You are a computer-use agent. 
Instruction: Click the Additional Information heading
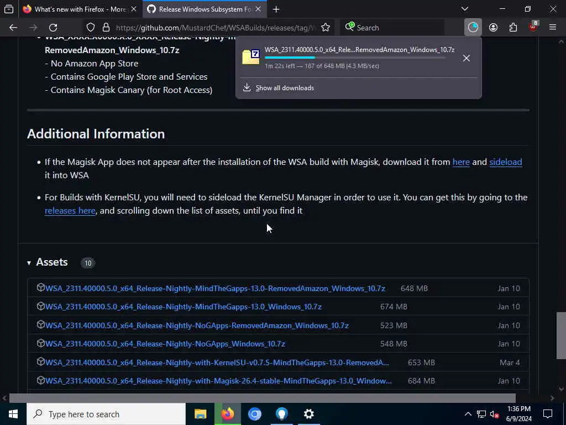point(96,134)
